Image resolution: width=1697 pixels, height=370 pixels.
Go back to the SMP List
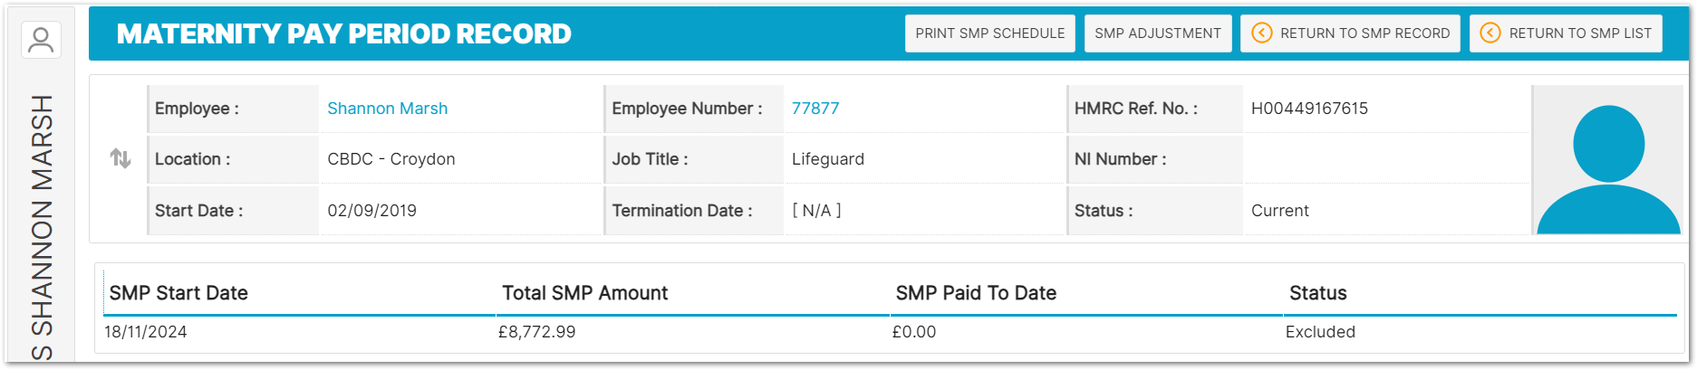coord(1579,33)
